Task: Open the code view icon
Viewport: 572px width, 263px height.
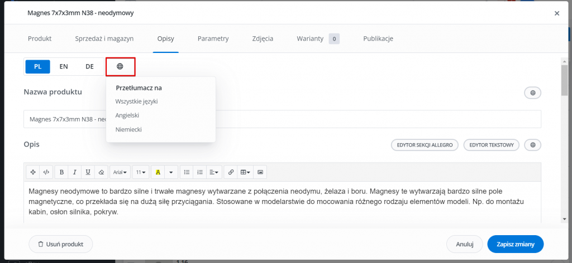Action: tap(46, 172)
